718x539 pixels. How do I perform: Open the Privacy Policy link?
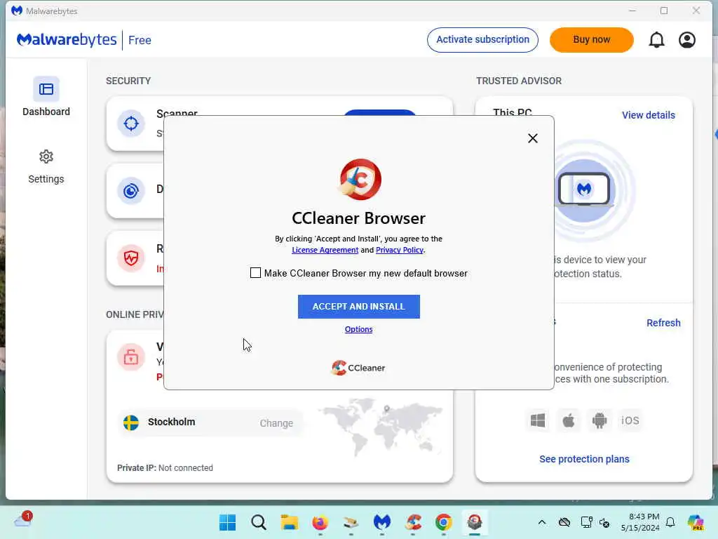coord(399,250)
